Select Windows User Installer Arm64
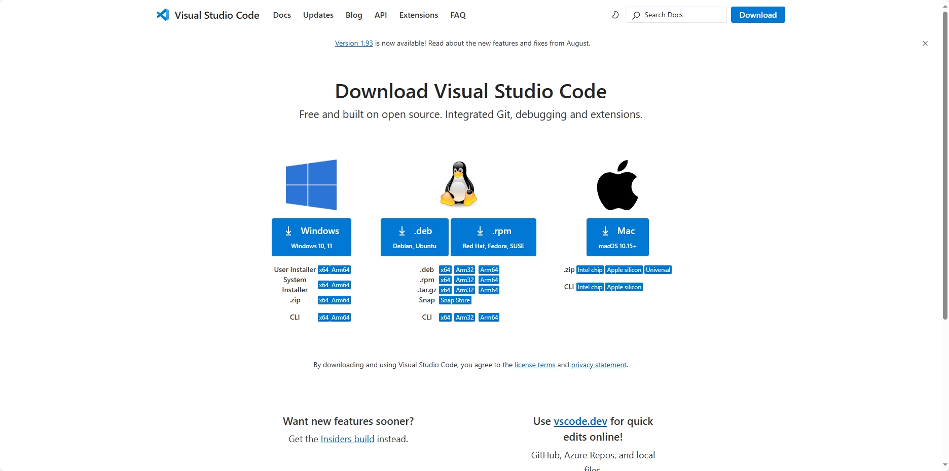This screenshot has height=471, width=949. point(341,270)
